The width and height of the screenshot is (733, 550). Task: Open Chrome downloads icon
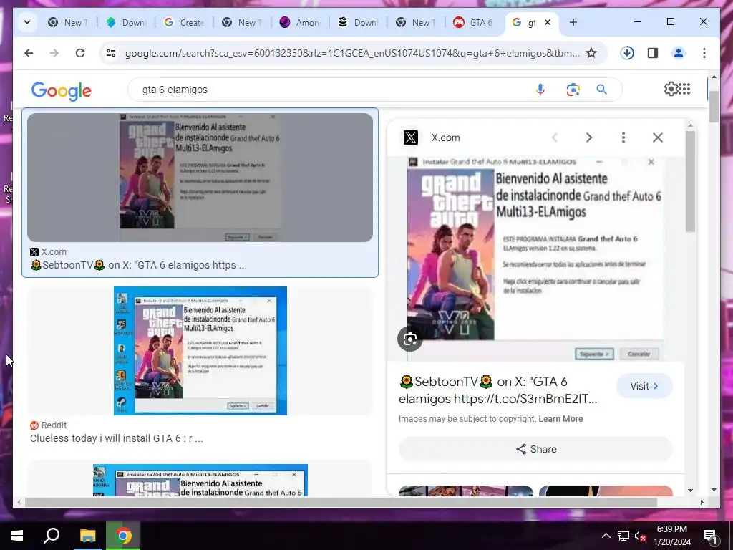tap(627, 53)
